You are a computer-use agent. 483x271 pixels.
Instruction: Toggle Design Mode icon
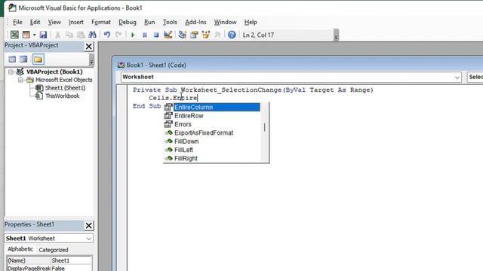point(168,35)
